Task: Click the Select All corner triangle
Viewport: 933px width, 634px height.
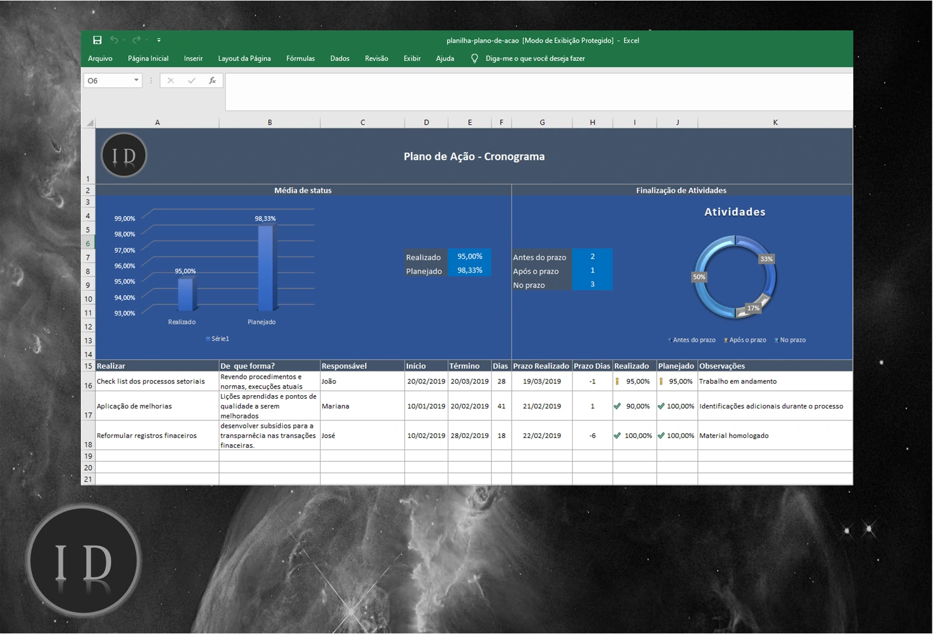Action: pos(90,122)
